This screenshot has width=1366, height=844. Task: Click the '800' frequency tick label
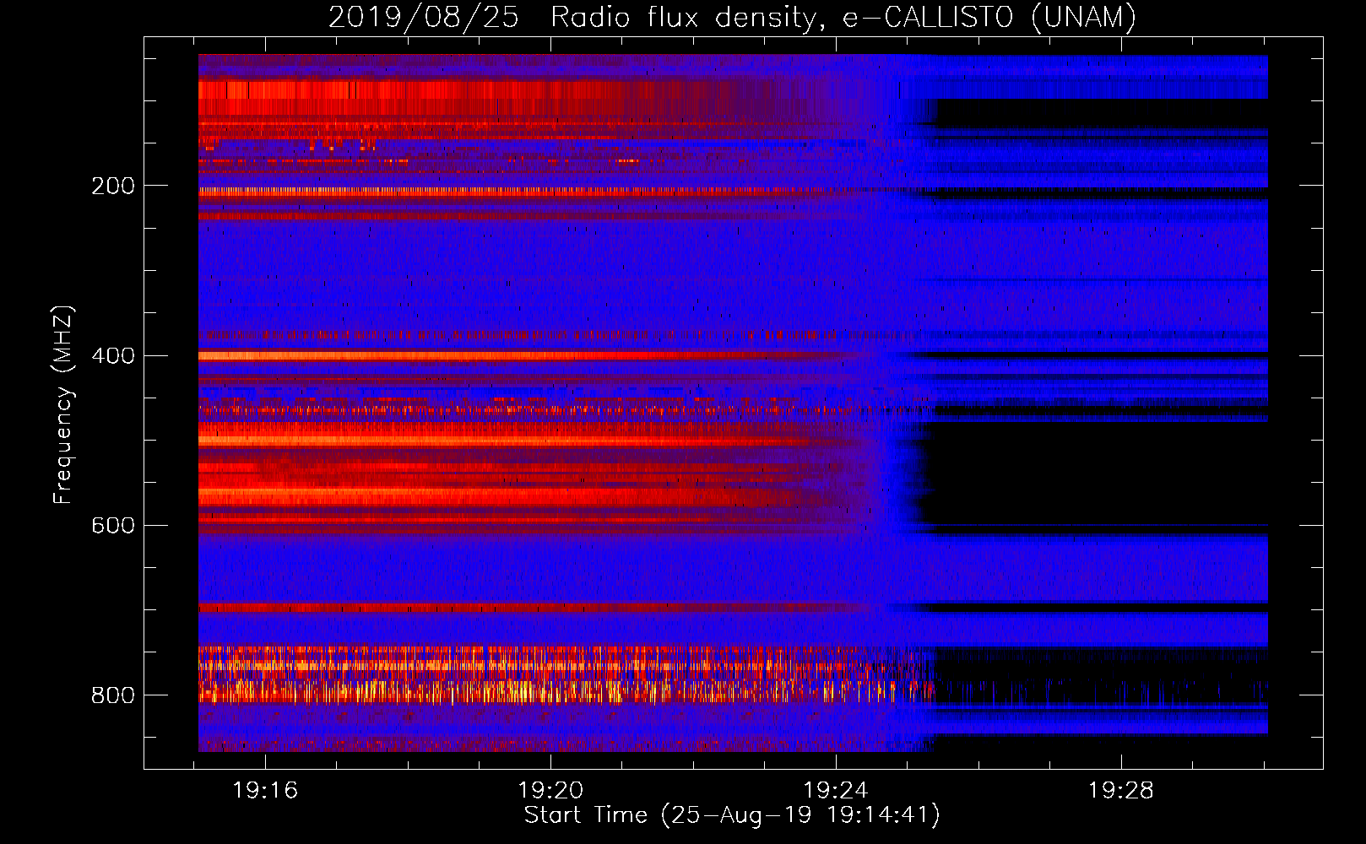click(x=112, y=695)
